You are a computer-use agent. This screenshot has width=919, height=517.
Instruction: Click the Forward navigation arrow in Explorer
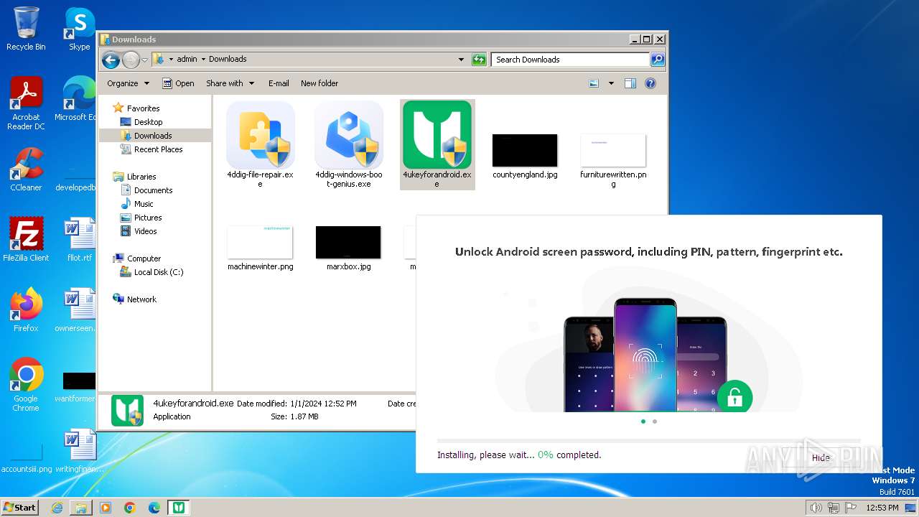coord(131,60)
